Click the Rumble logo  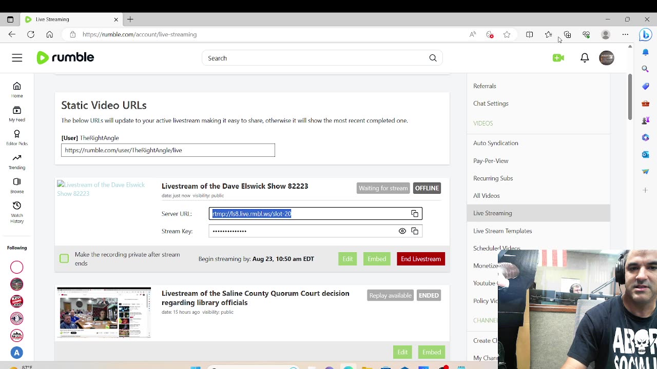pos(65,58)
